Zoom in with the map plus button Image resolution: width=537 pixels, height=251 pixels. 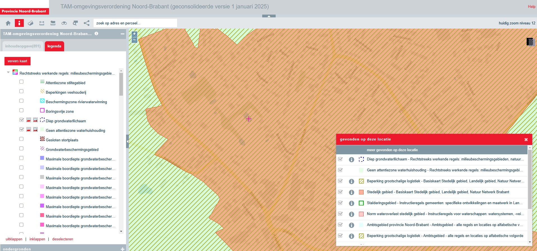(x=134, y=34)
